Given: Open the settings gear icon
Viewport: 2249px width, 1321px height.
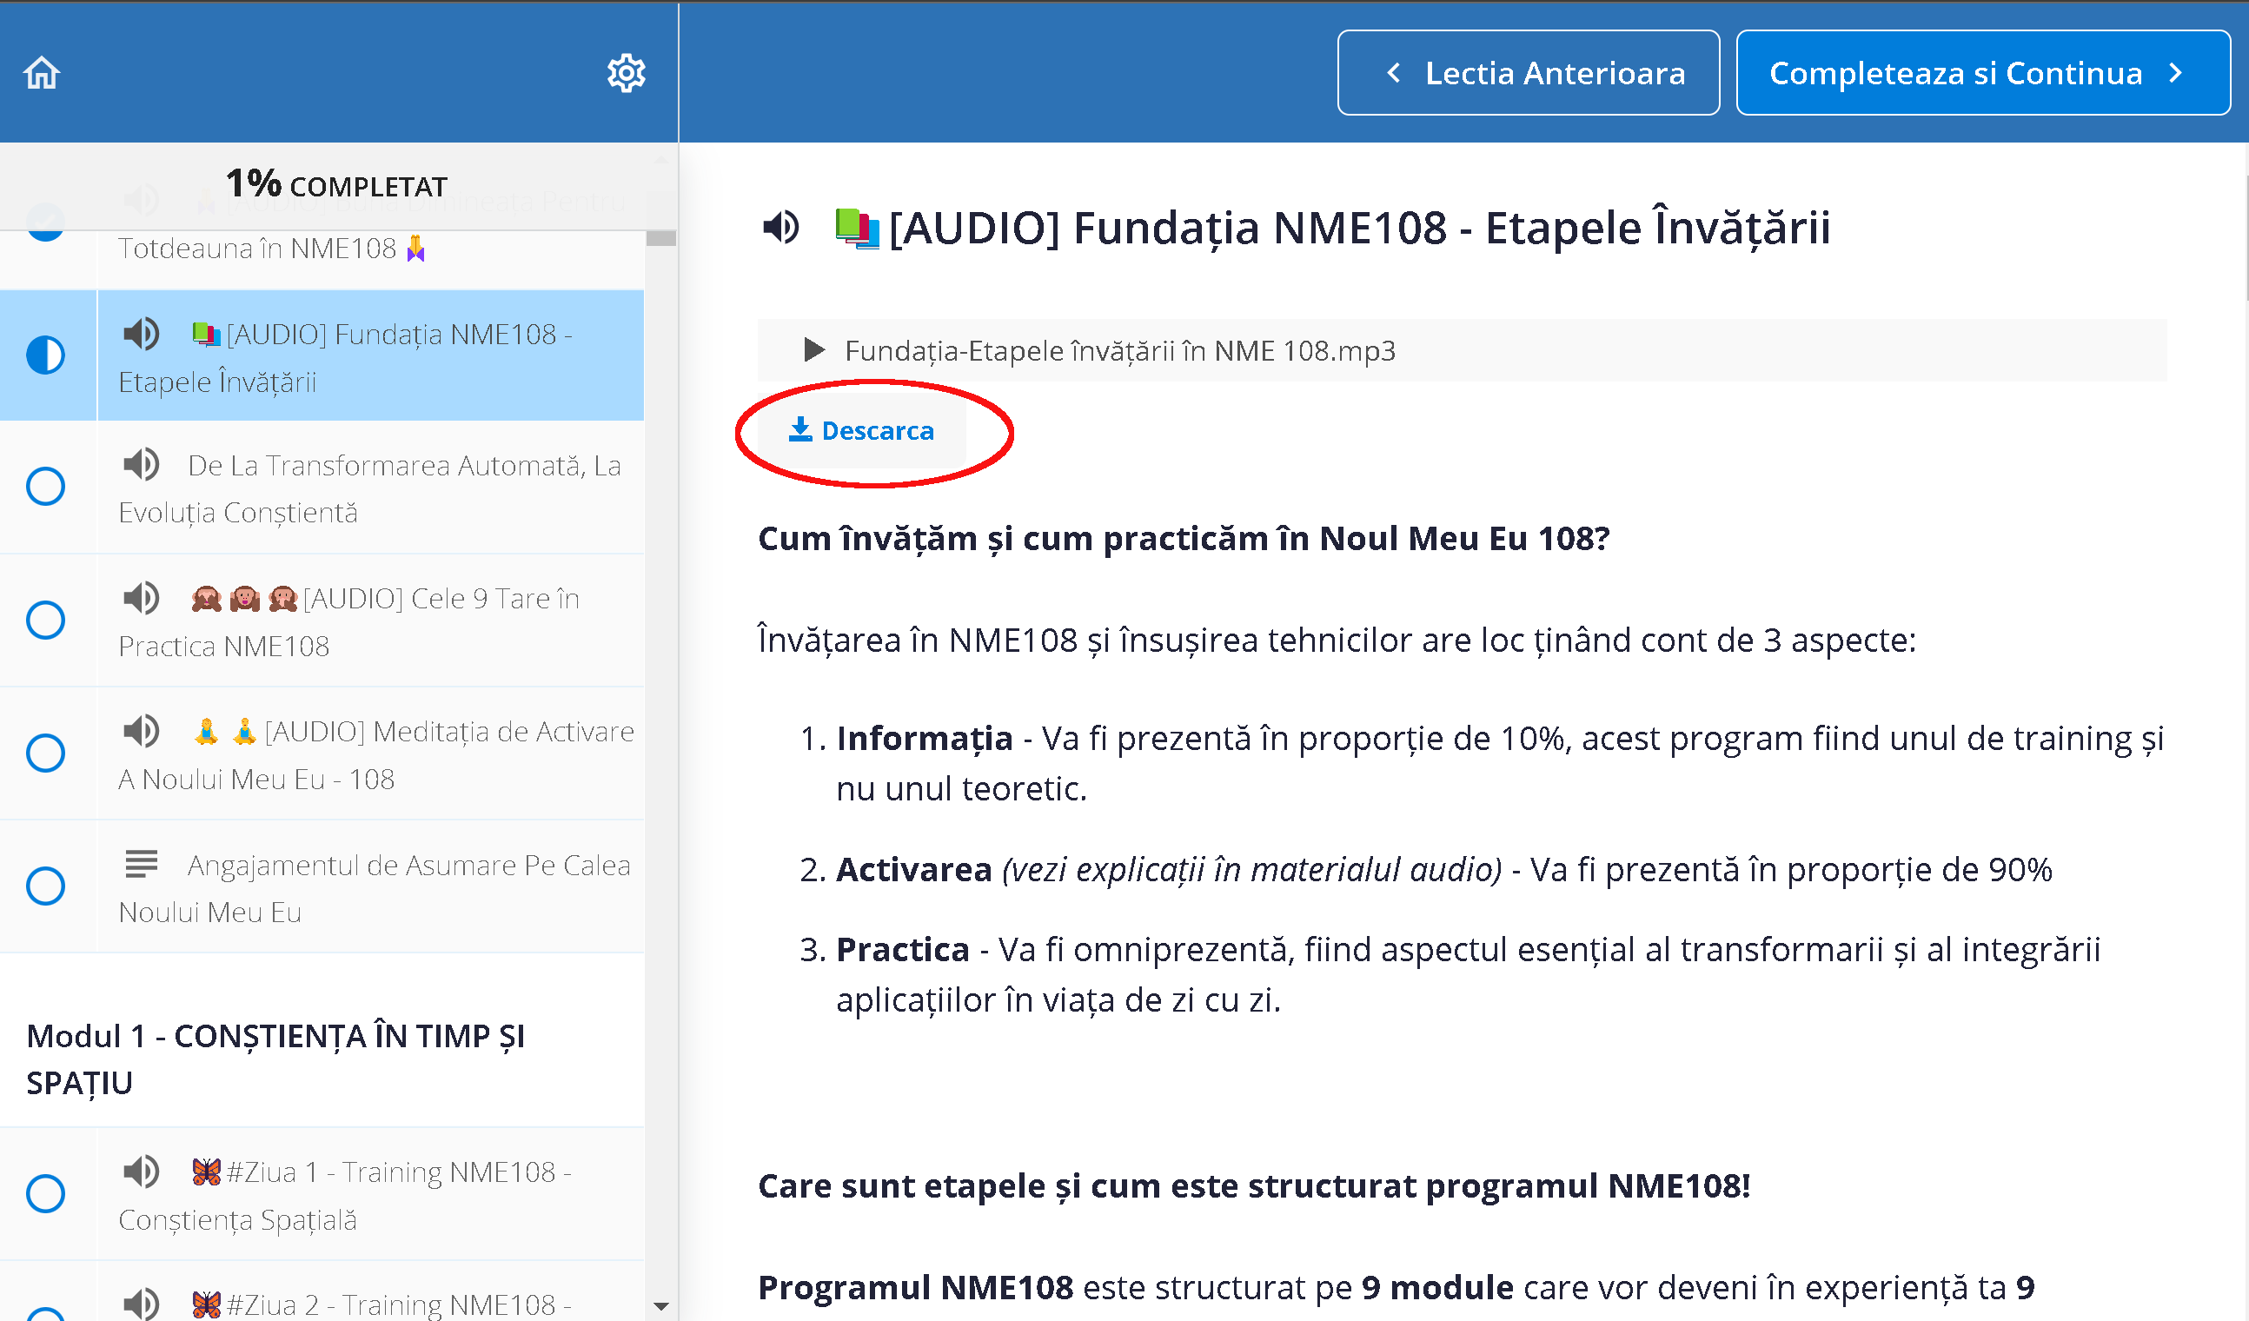Looking at the screenshot, I should (626, 72).
